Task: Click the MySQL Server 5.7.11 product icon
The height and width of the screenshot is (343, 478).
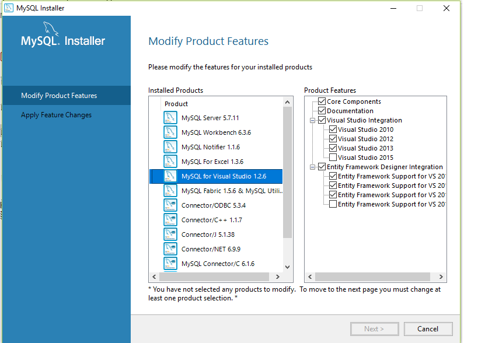Action: tap(170, 118)
